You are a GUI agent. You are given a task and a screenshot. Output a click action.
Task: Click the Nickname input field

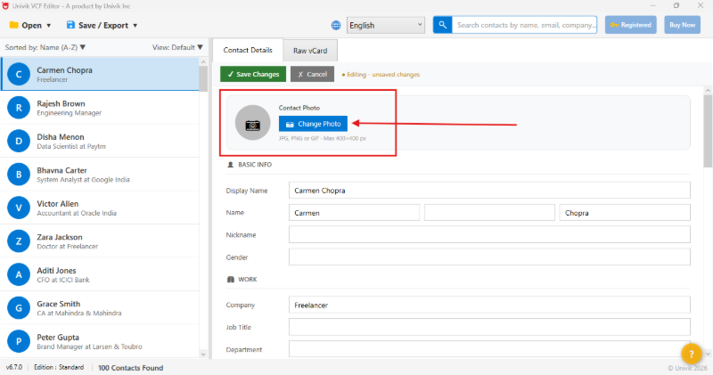489,235
